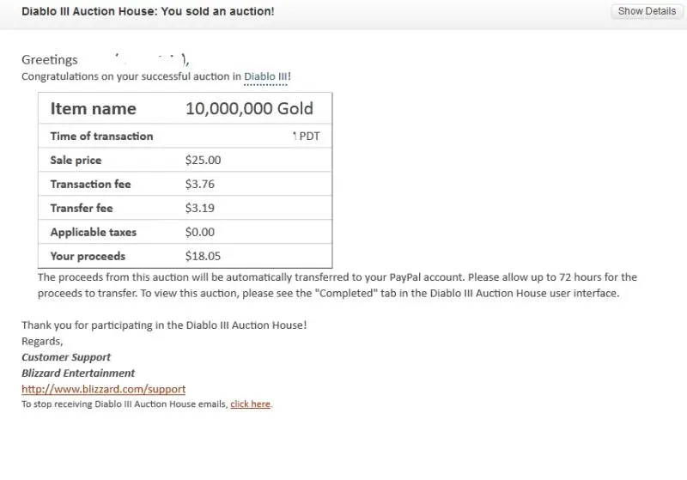Select the $25.00 sale price value
Viewport: 687px width, 480px height.
203,160
